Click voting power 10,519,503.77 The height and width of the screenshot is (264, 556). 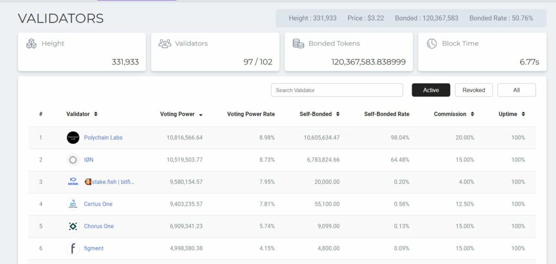tap(185, 160)
